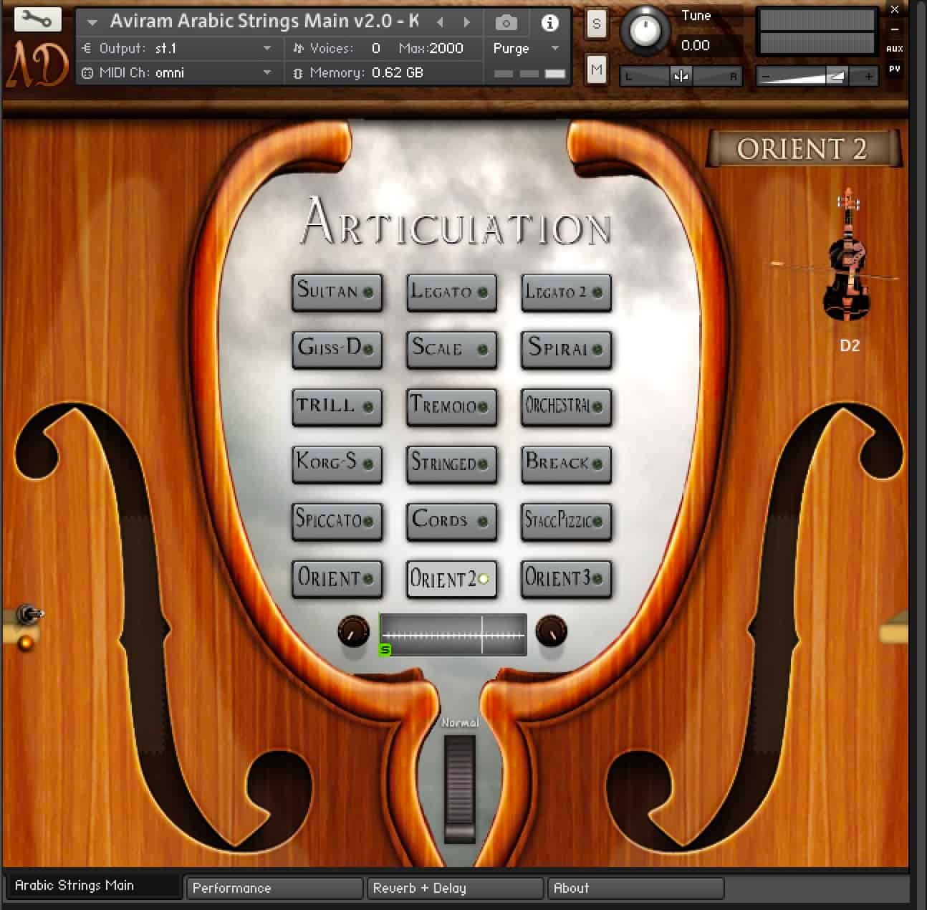Open the Output st.1 dropdown

point(266,48)
